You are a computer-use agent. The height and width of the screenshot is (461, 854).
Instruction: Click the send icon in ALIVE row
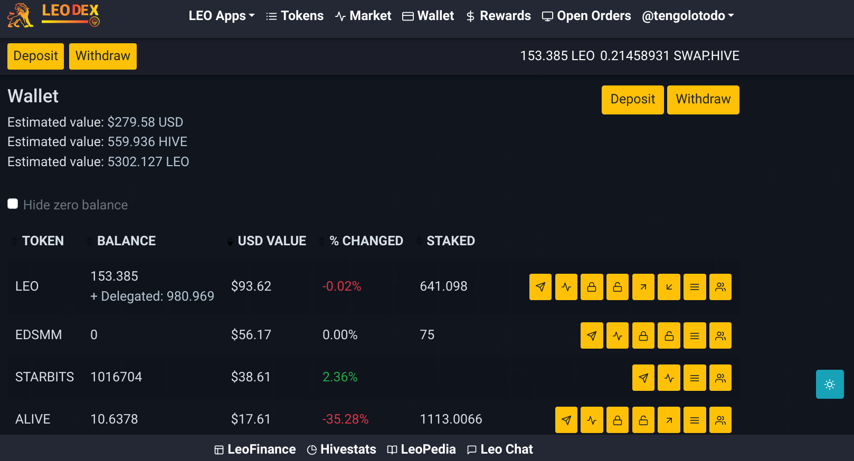pyautogui.click(x=566, y=420)
